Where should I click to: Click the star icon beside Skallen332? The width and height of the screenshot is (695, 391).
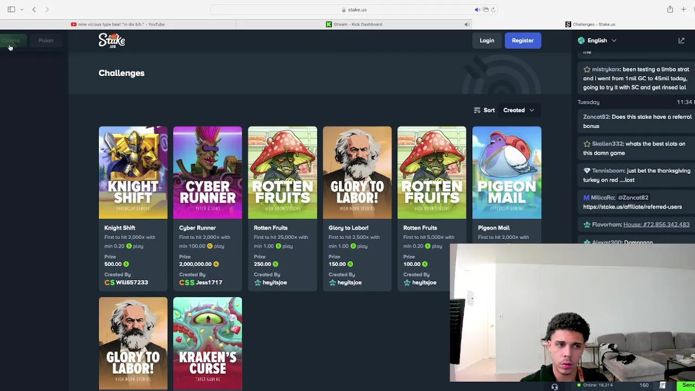click(x=587, y=144)
